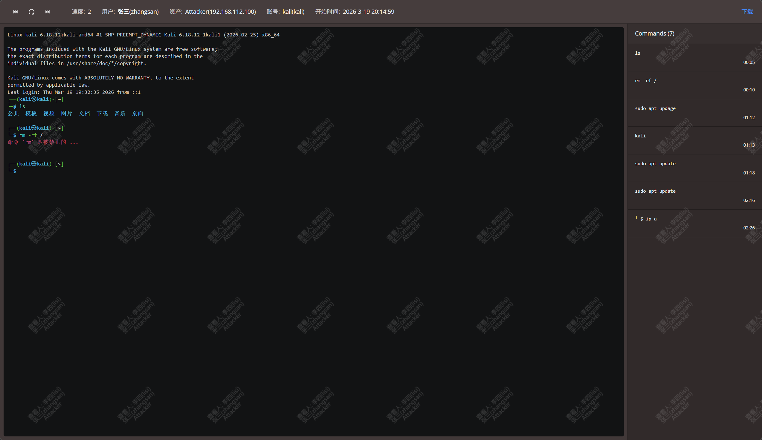
Task: Click the 用户 张三(zhangsan) label
Action: [130, 12]
